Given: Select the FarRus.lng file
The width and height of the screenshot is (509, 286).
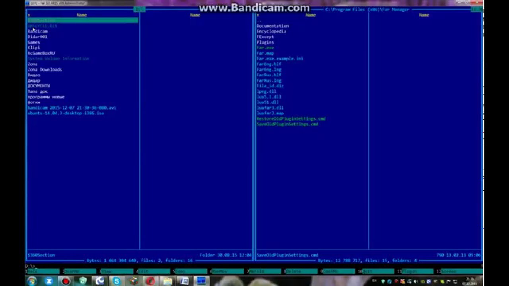Looking at the screenshot, I should (x=269, y=80).
